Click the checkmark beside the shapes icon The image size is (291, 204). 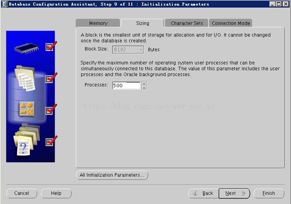click(x=51, y=109)
